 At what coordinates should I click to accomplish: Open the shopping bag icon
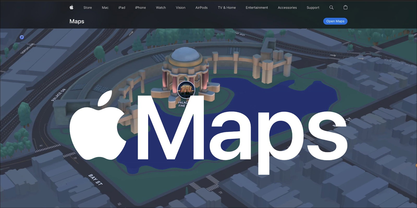tap(345, 7)
